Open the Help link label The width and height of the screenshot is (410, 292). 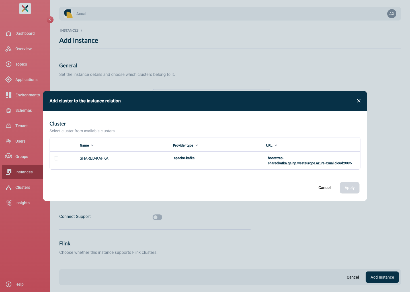point(19,284)
